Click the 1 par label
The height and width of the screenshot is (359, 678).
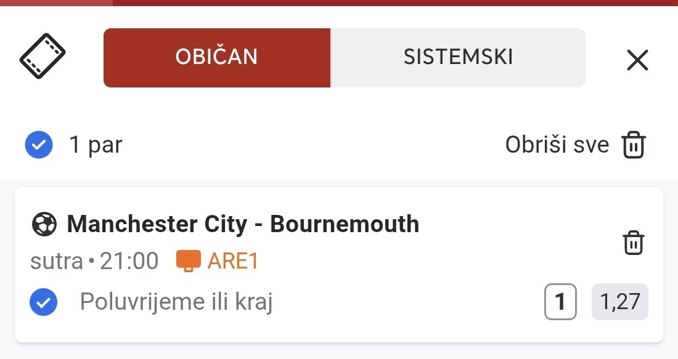96,144
